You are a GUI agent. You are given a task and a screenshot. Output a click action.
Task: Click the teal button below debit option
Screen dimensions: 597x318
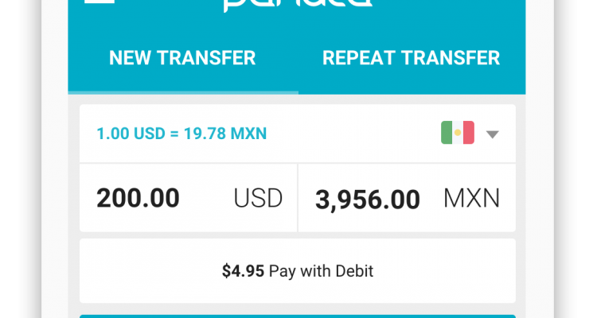tap(298, 316)
